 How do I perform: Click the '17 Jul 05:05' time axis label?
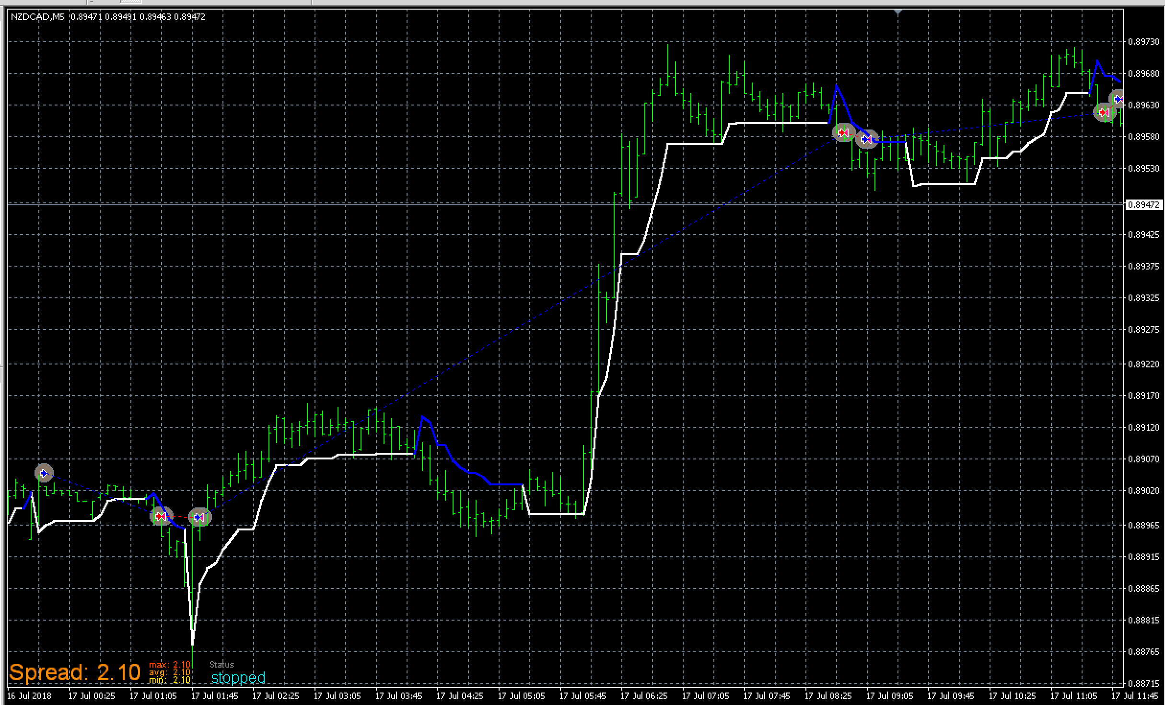pos(521,696)
